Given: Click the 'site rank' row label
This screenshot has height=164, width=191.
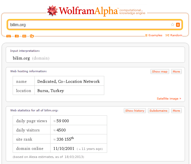Looking at the screenshot, I should click(24, 139).
